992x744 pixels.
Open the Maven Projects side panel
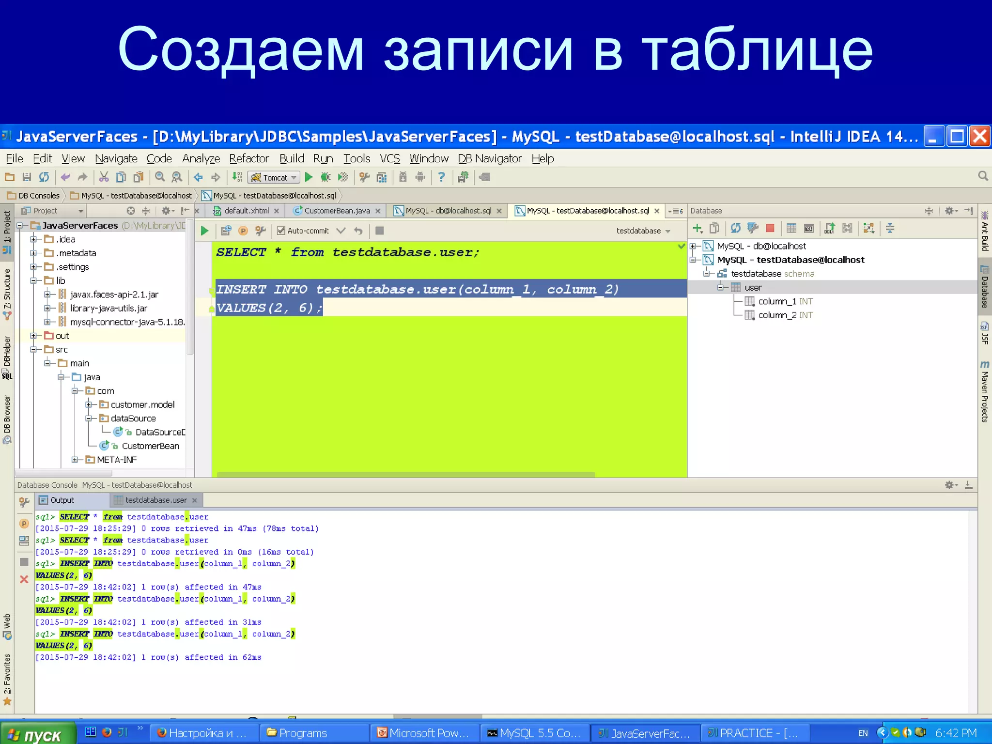985,391
